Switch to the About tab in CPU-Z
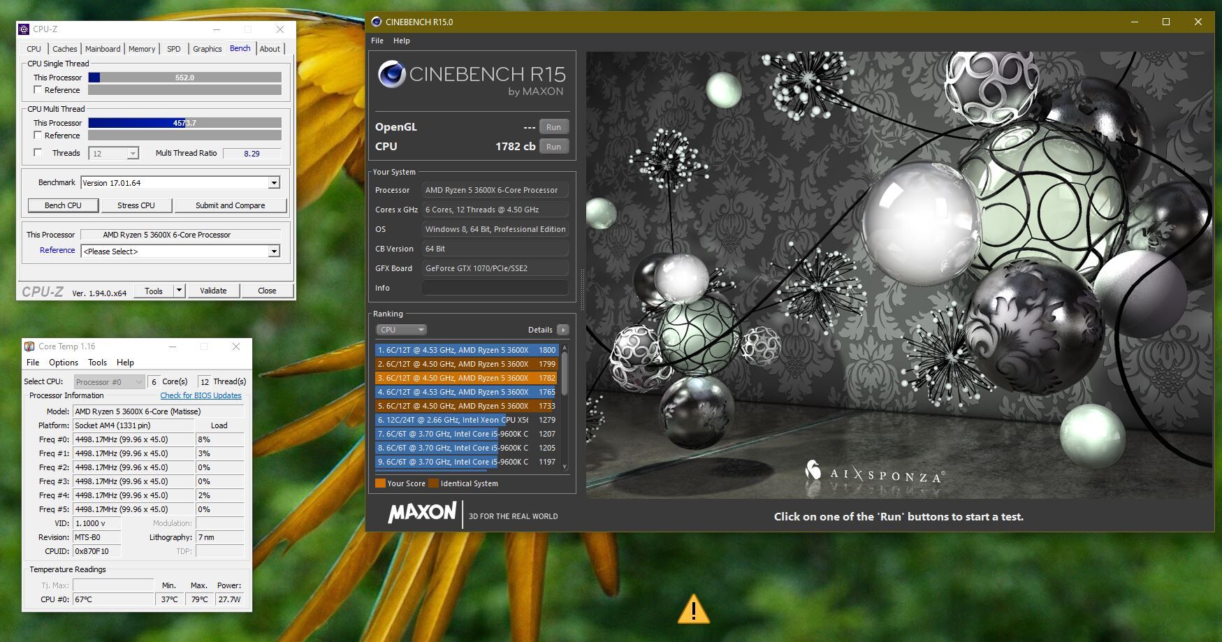Screen dimensions: 1222x642 270,49
